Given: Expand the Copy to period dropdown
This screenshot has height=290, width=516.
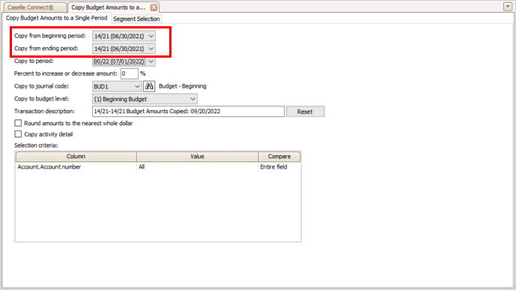Looking at the screenshot, I should point(124,61).
